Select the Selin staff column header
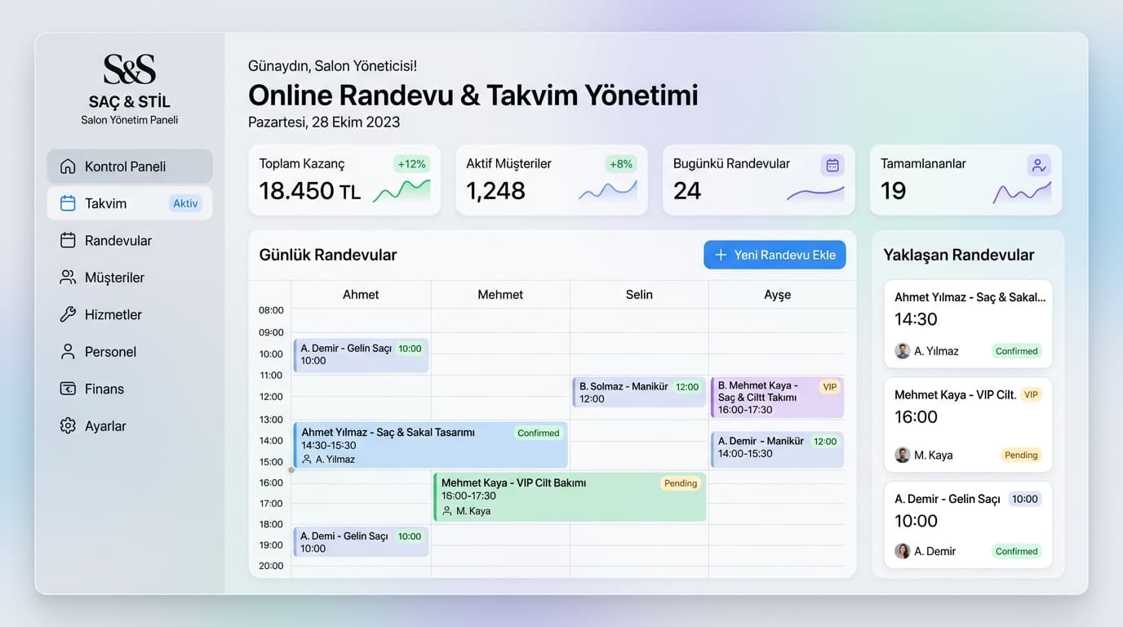Viewport: 1123px width, 627px height. [639, 295]
